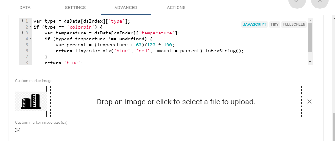The height and width of the screenshot is (141, 335).
Task: Click the info marker on line 3
Action: click(23, 33)
